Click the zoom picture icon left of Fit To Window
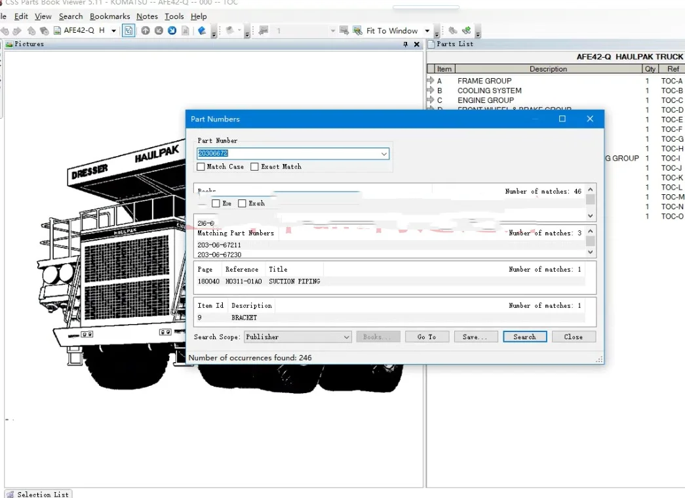The image size is (685, 498). tap(357, 31)
